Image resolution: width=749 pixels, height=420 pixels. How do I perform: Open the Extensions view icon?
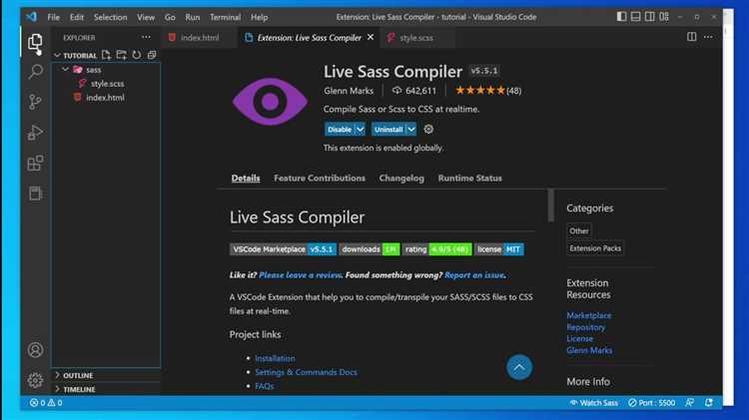click(x=35, y=163)
